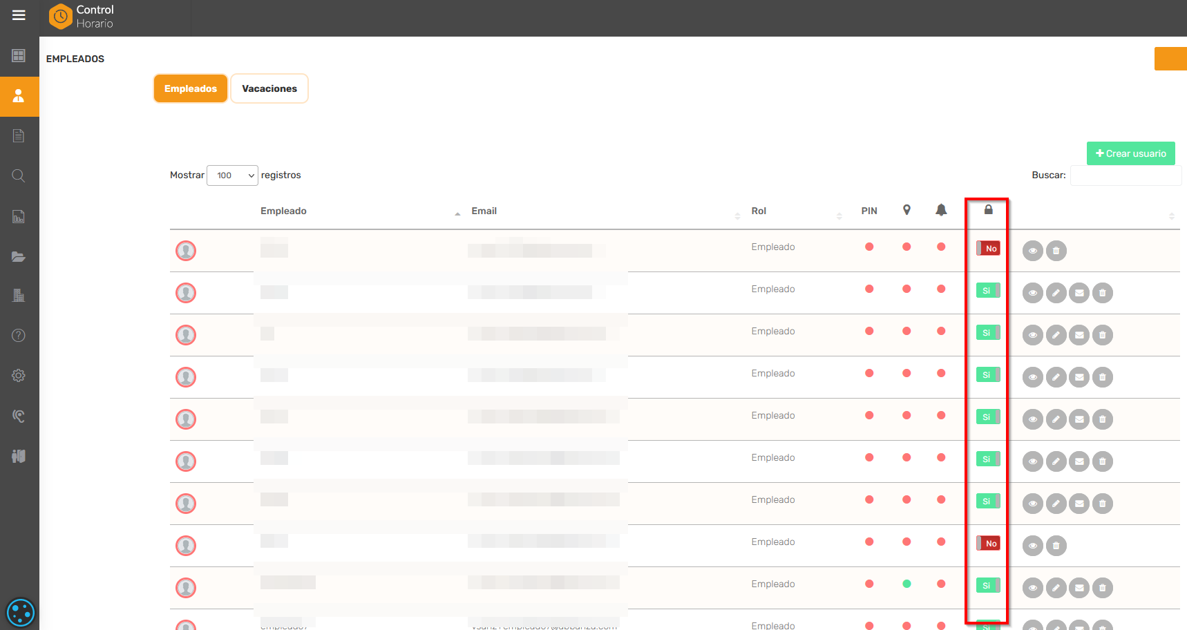Open the search magnifier in the sidebar
Image resolution: width=1187 pixels, height=630 pixels.
(19, 176)
